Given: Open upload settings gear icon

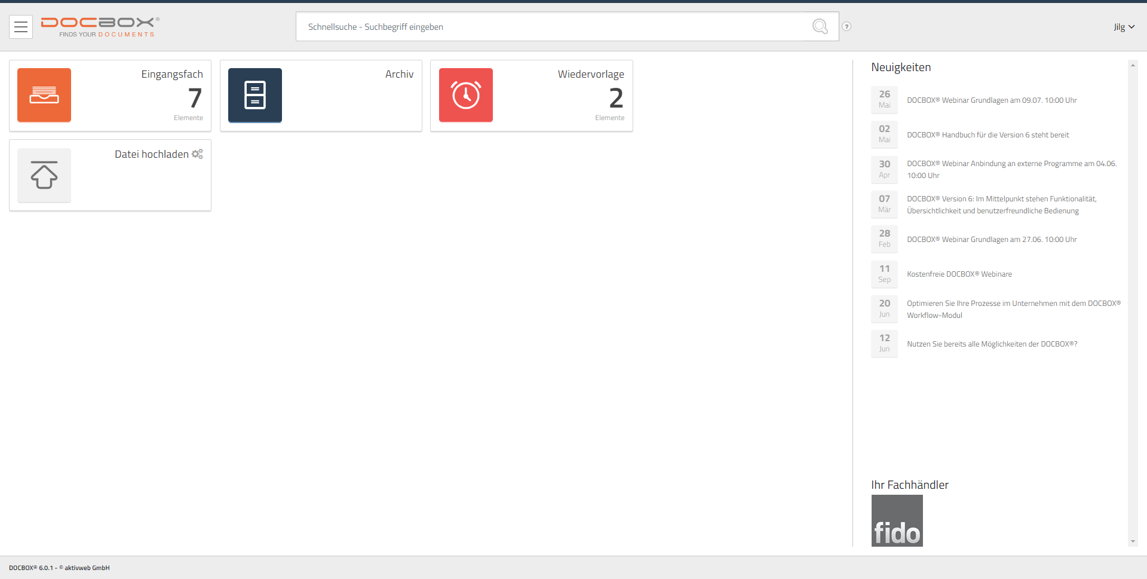Looking at the screenshot, I should click(x=197, y=154).
